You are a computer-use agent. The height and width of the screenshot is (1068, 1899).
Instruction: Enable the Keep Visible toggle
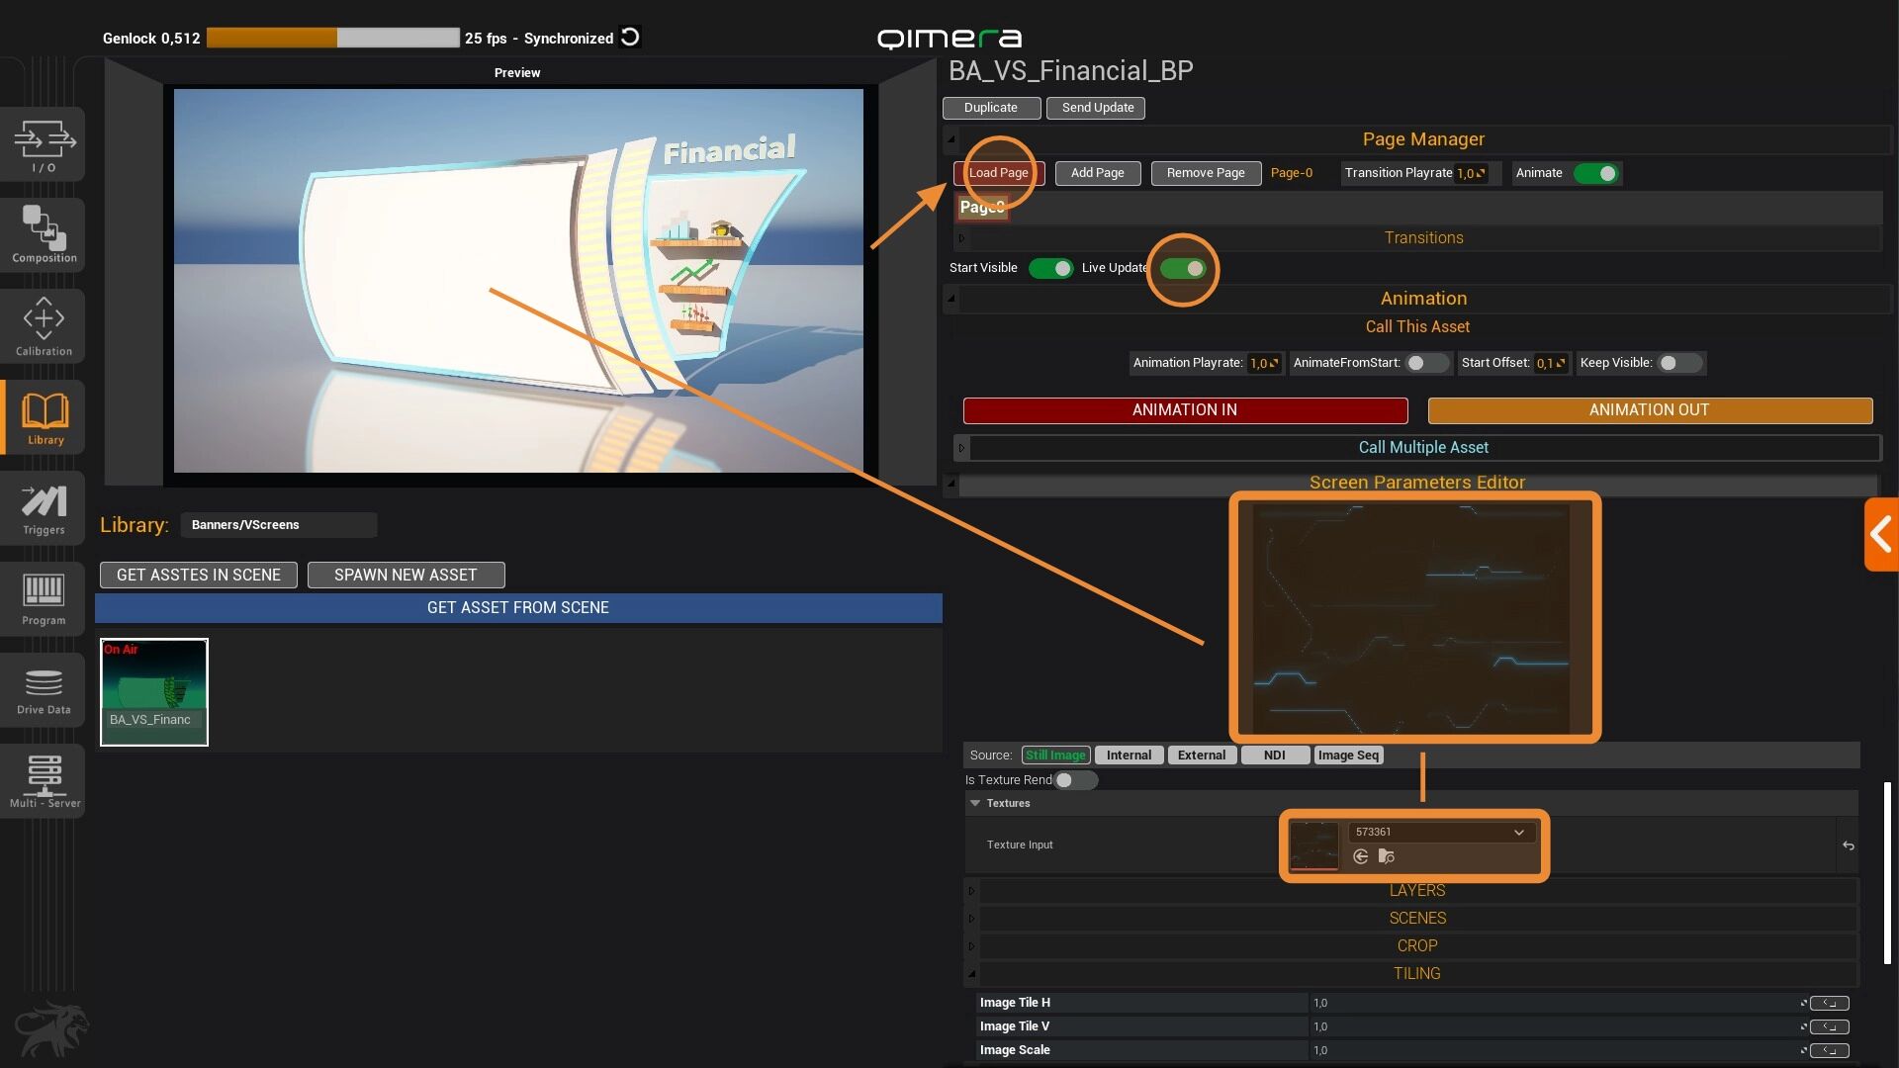1678,363
